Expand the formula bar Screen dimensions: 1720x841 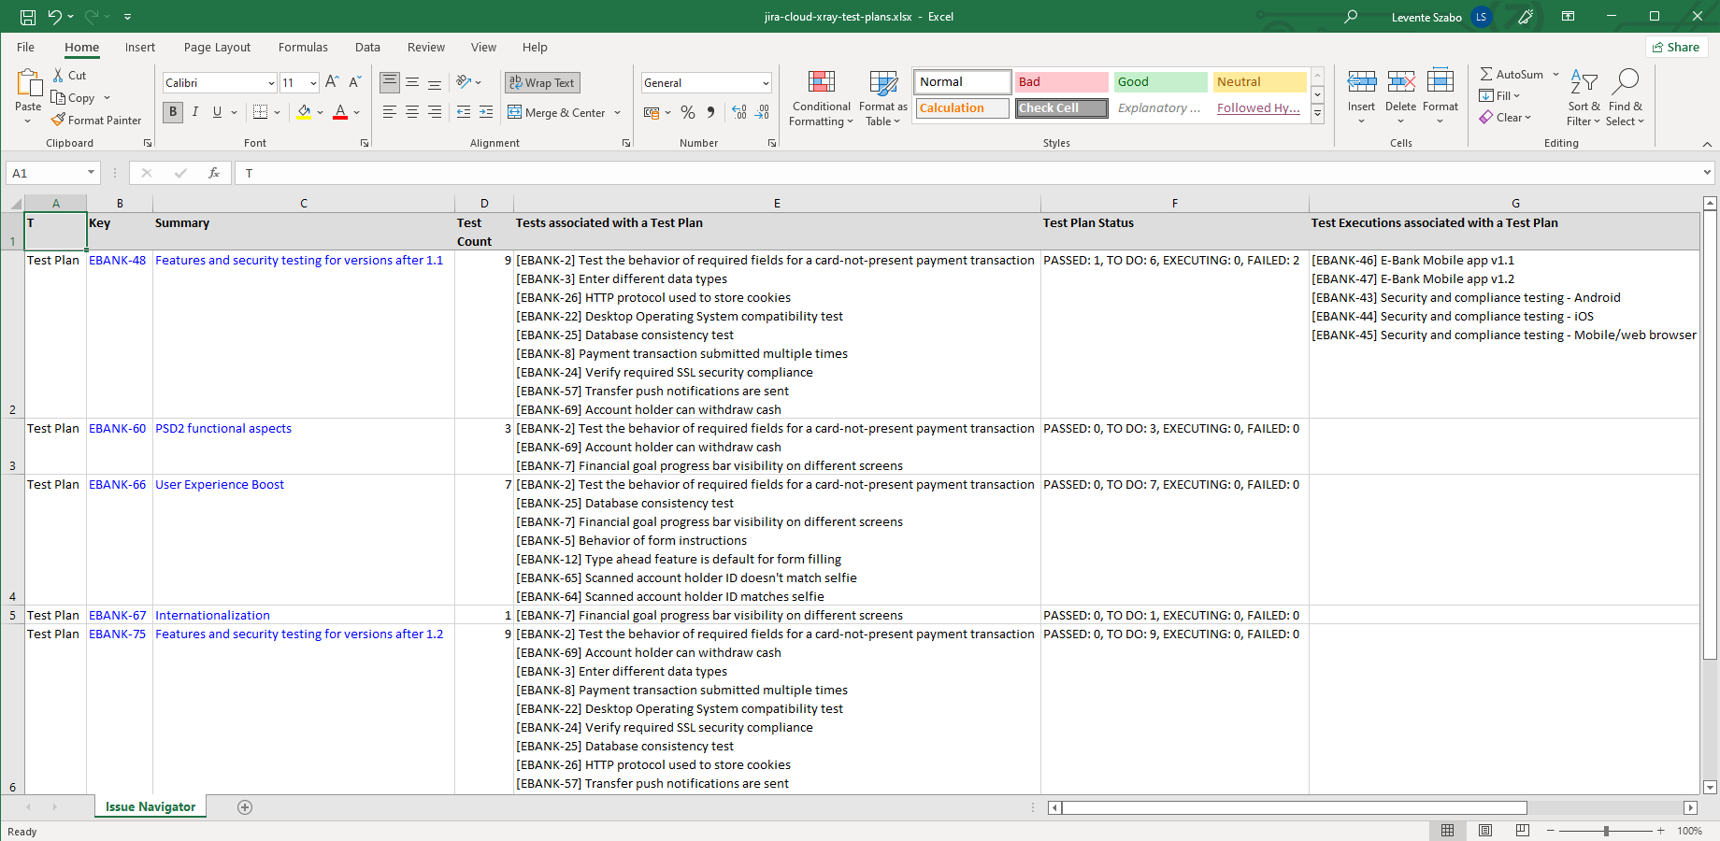pos(1707,173)
